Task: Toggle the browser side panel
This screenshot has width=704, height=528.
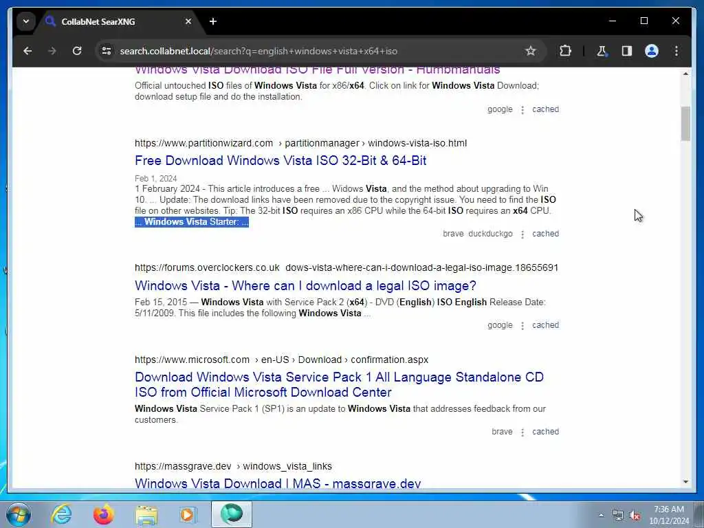Action: [x=627, y=51]
